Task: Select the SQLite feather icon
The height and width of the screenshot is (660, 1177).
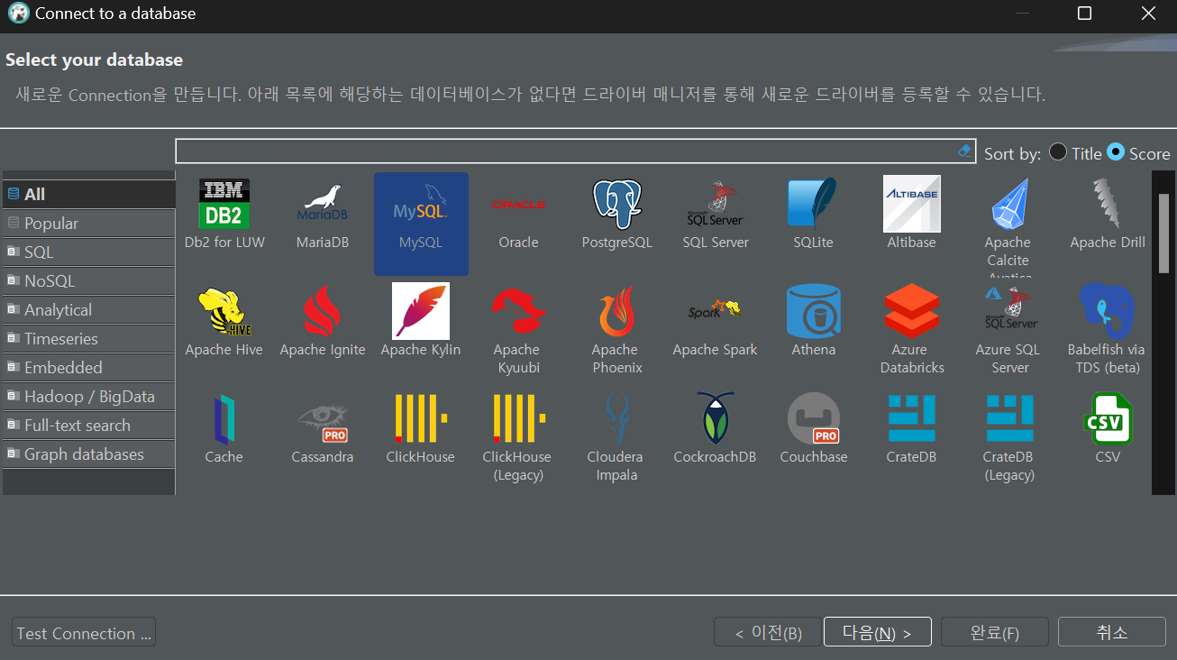Action: pyautogui.click(x=814, y=204)
